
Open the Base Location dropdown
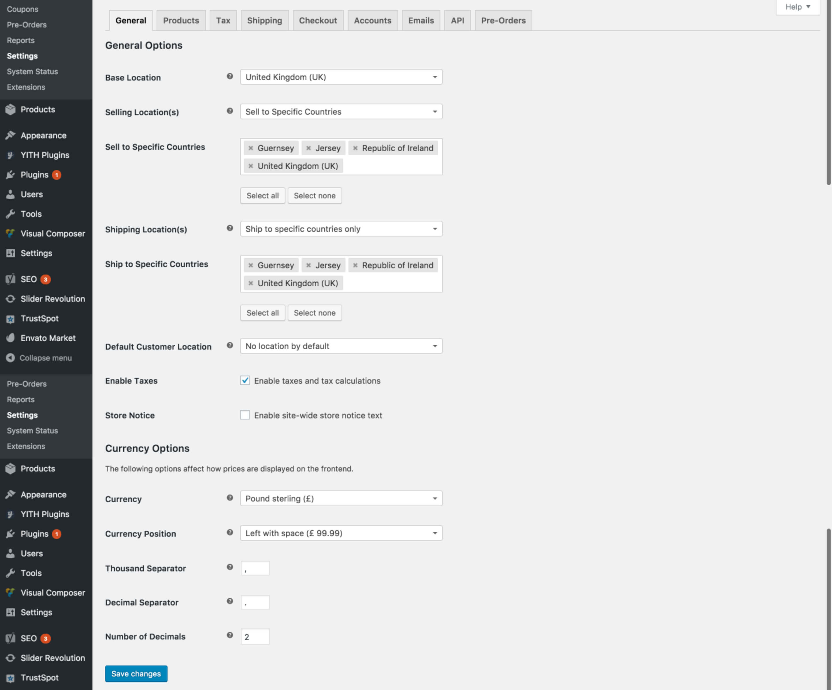[x=341, y=77]
